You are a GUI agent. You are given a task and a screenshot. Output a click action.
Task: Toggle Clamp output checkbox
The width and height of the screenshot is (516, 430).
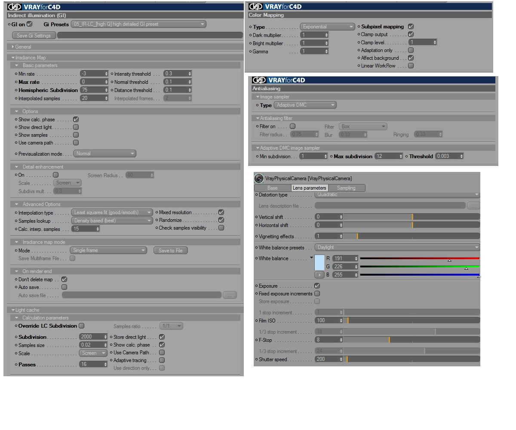[x=411, y=34]
